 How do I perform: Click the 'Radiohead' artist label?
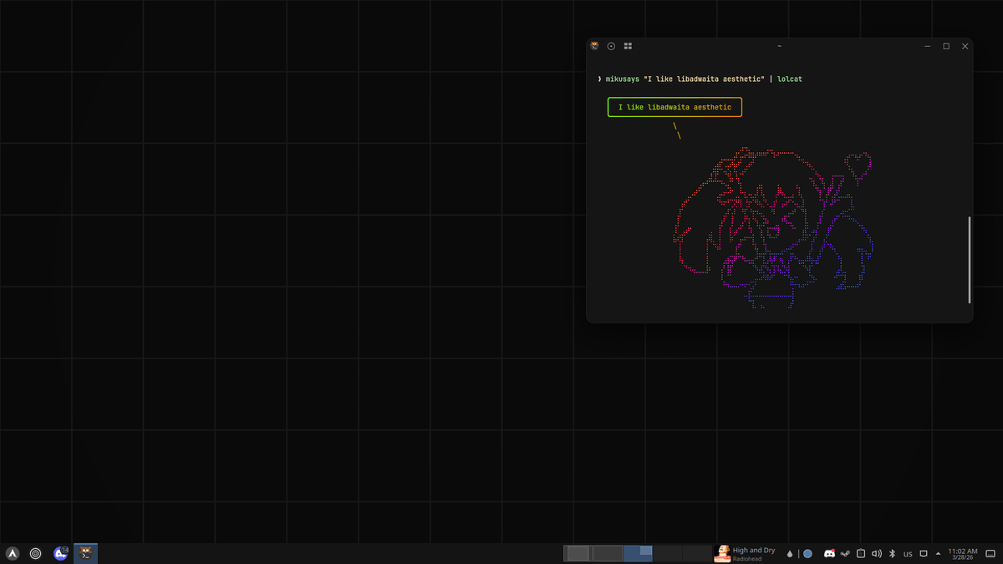click(x=747, y=559)
